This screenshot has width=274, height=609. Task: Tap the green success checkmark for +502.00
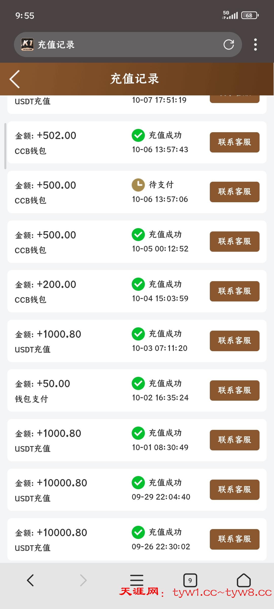pyautogui.click(x=138, y=136)
